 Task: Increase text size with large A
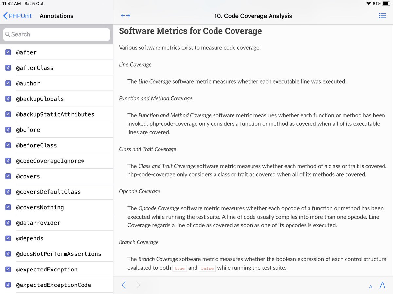[x=382, y=285]
